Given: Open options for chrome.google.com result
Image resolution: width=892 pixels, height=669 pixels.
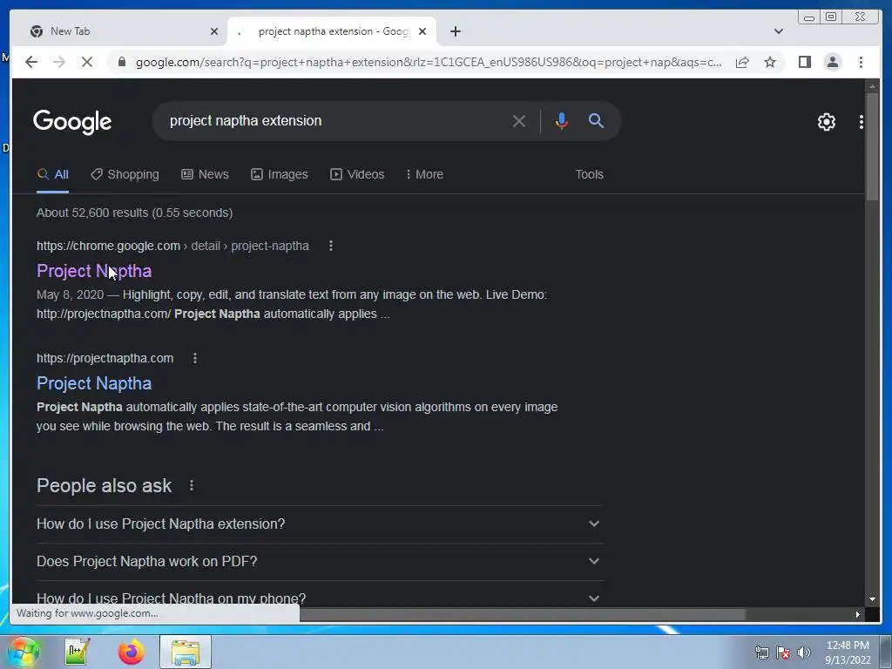Looking at the screenshot, I should pyautogui.click(x=330, y=246).
